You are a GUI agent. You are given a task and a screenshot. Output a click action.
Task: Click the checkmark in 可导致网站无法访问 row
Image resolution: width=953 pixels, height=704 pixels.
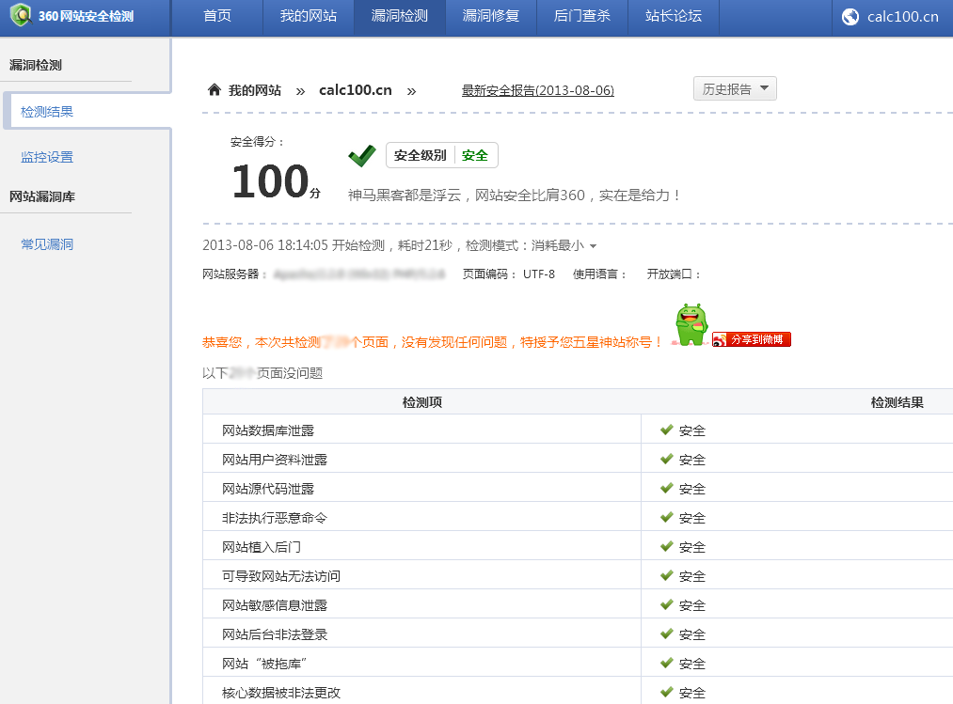(x=667, y=575)
